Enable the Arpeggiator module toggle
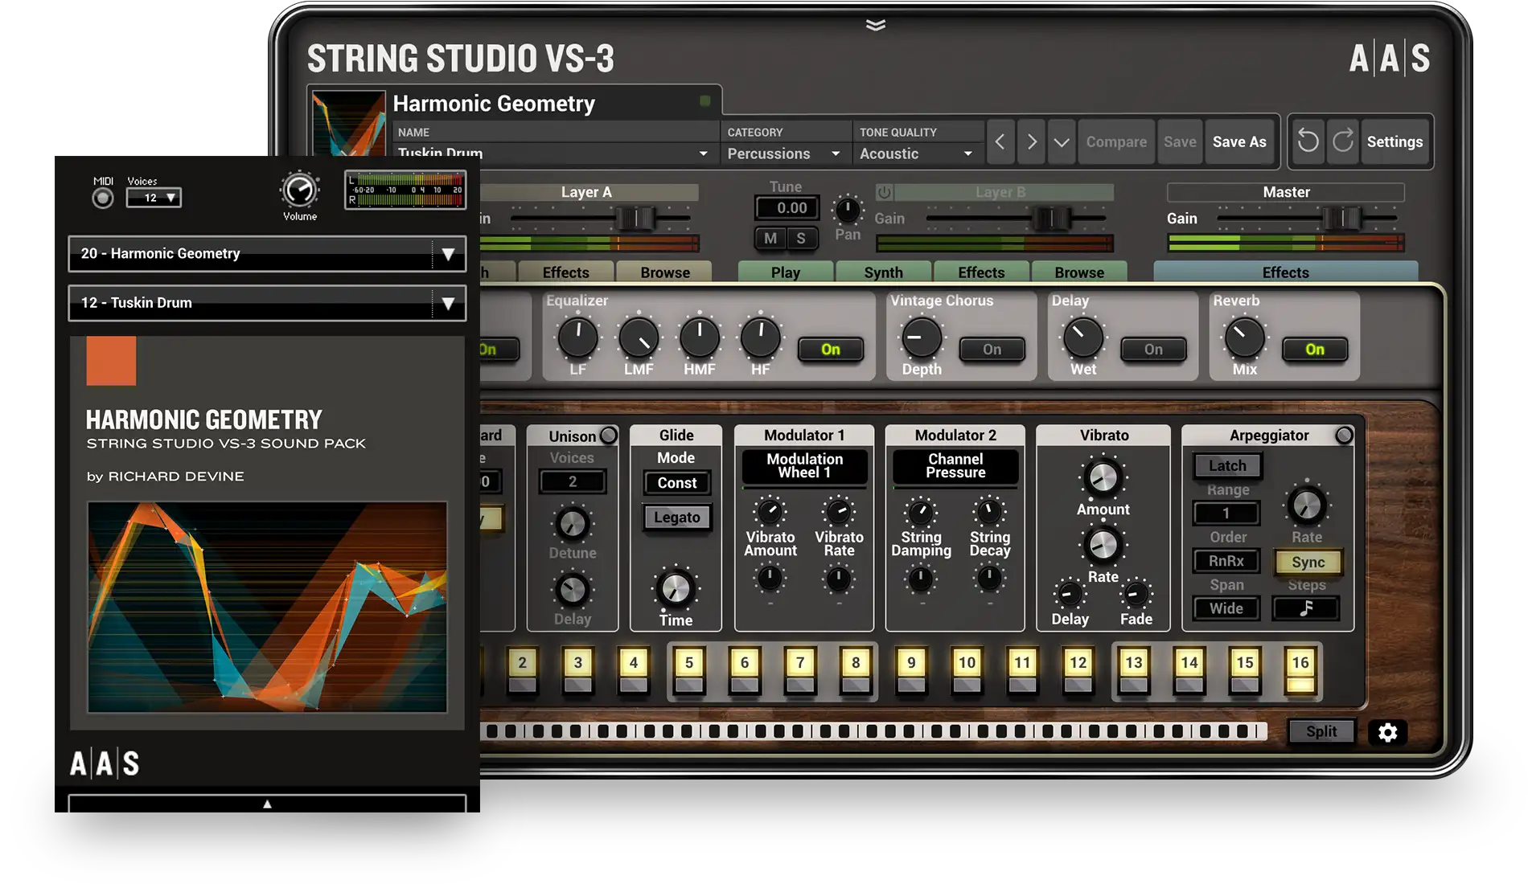The width and height of the screenshot is (1528, 884). pos(1344,435)
